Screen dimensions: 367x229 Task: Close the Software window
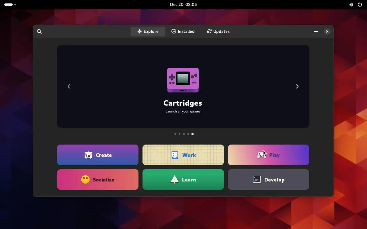pos(327,31)
